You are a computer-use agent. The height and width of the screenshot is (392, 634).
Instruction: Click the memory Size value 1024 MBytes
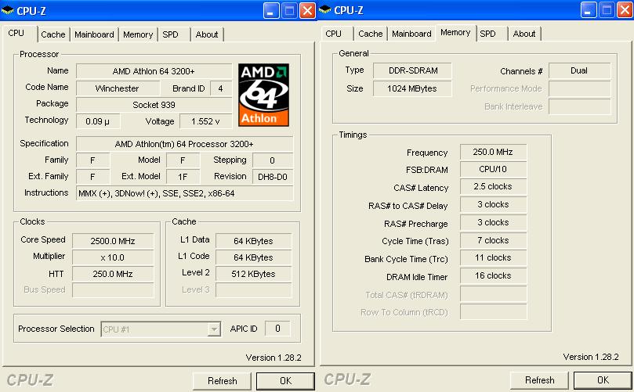pyautogui.click(x=412, y=88)
